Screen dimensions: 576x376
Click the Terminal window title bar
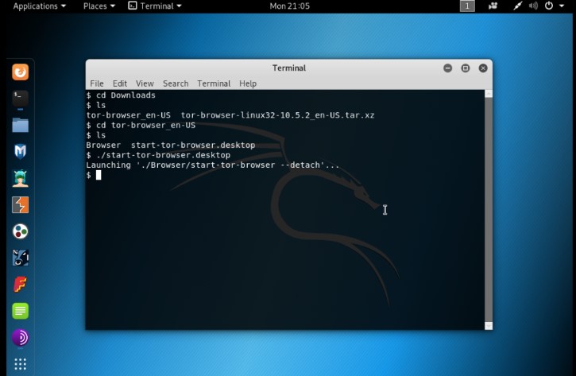(x=289, y=68)
